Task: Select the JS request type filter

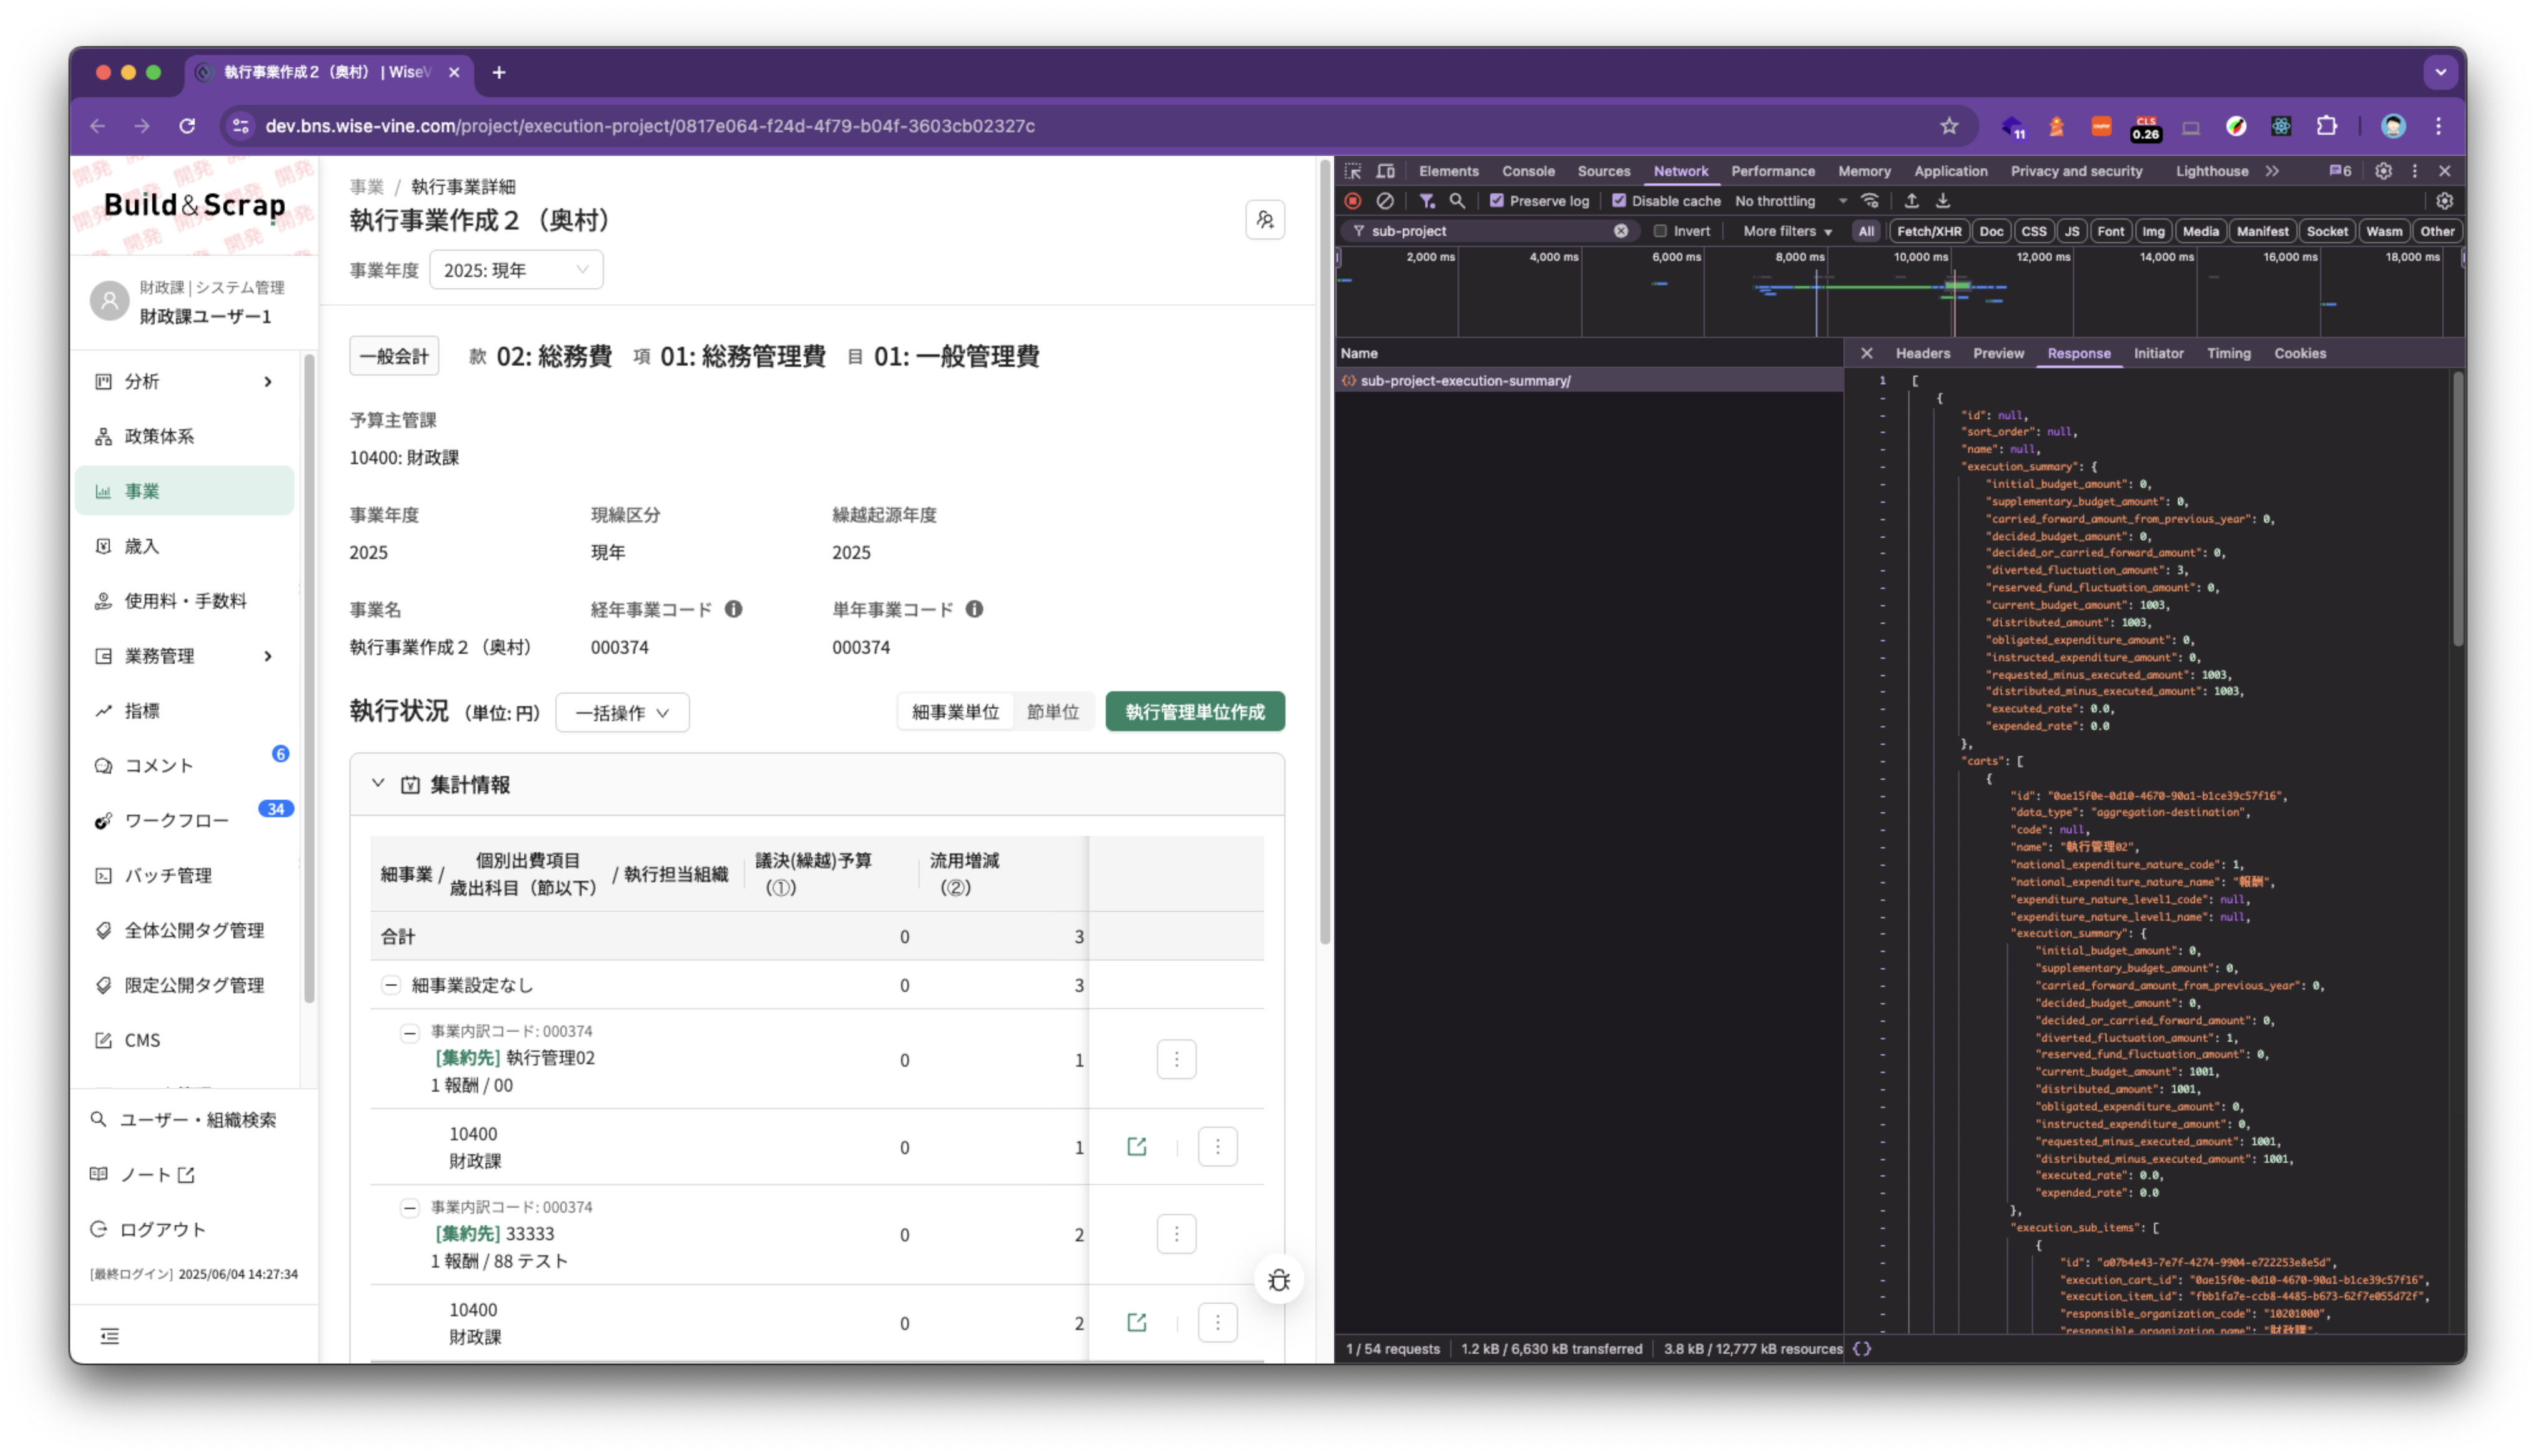Action: (x=2072, y=231)
